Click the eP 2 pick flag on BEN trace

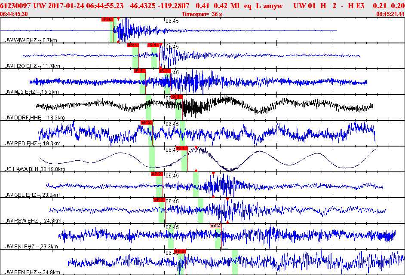click(x=180, y=251)
